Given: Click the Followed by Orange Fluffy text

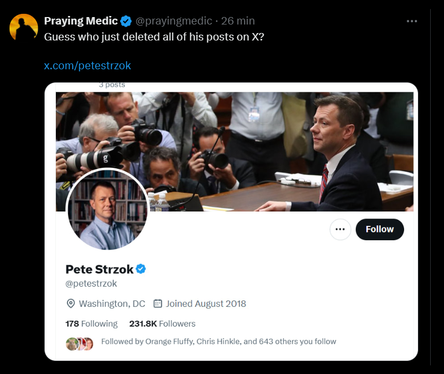Looking at the screenshot, I should (218, 341).
